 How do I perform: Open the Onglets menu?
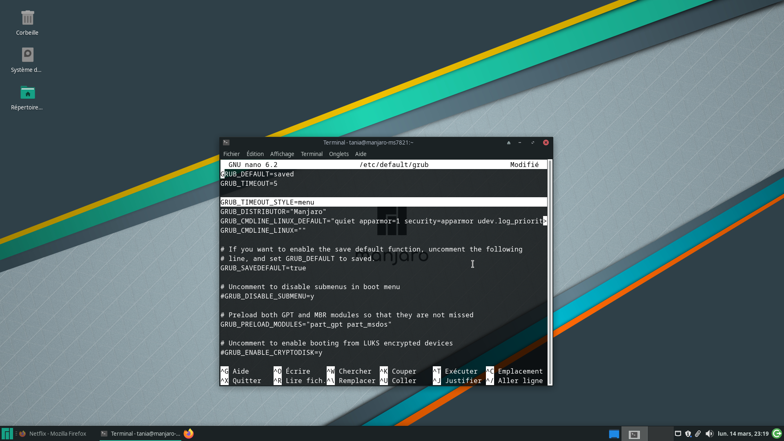pos(339,154)
